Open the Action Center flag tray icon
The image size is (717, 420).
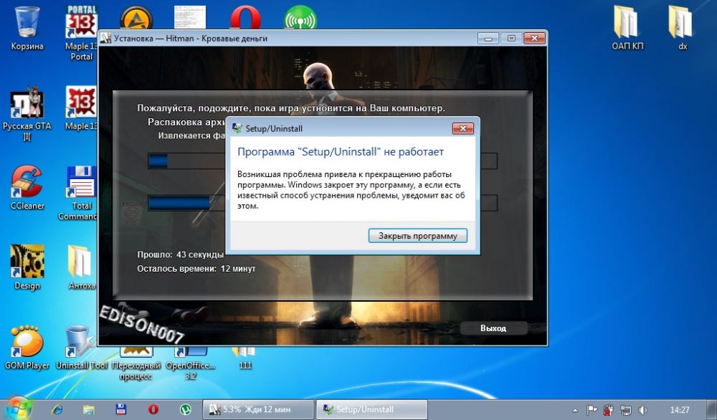(x=592, y=410)
